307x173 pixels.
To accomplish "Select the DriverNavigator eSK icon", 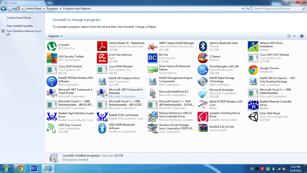I will 203,70.
